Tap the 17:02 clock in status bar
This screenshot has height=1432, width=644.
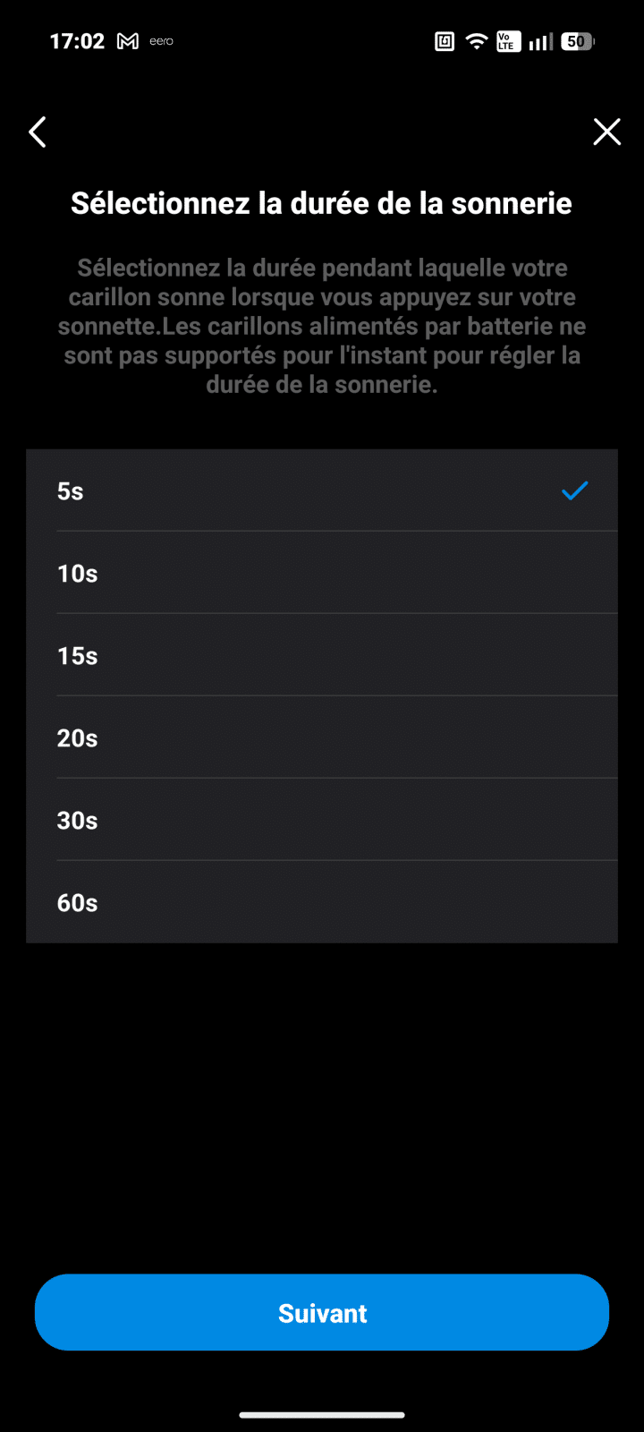pyautogui.click(x=77, y=41)
